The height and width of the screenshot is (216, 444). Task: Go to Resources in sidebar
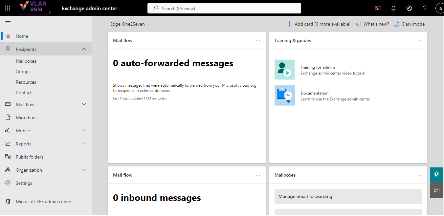point(26,82)
